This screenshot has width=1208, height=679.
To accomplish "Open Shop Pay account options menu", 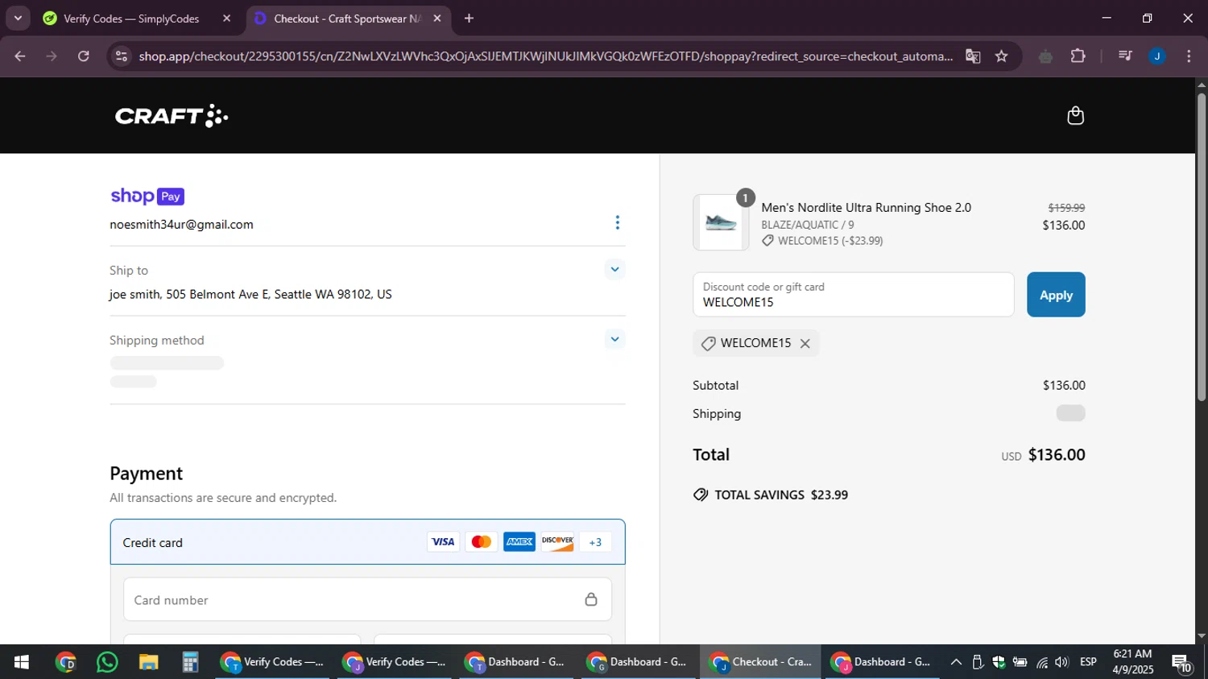I will click(x=617, y=223).
